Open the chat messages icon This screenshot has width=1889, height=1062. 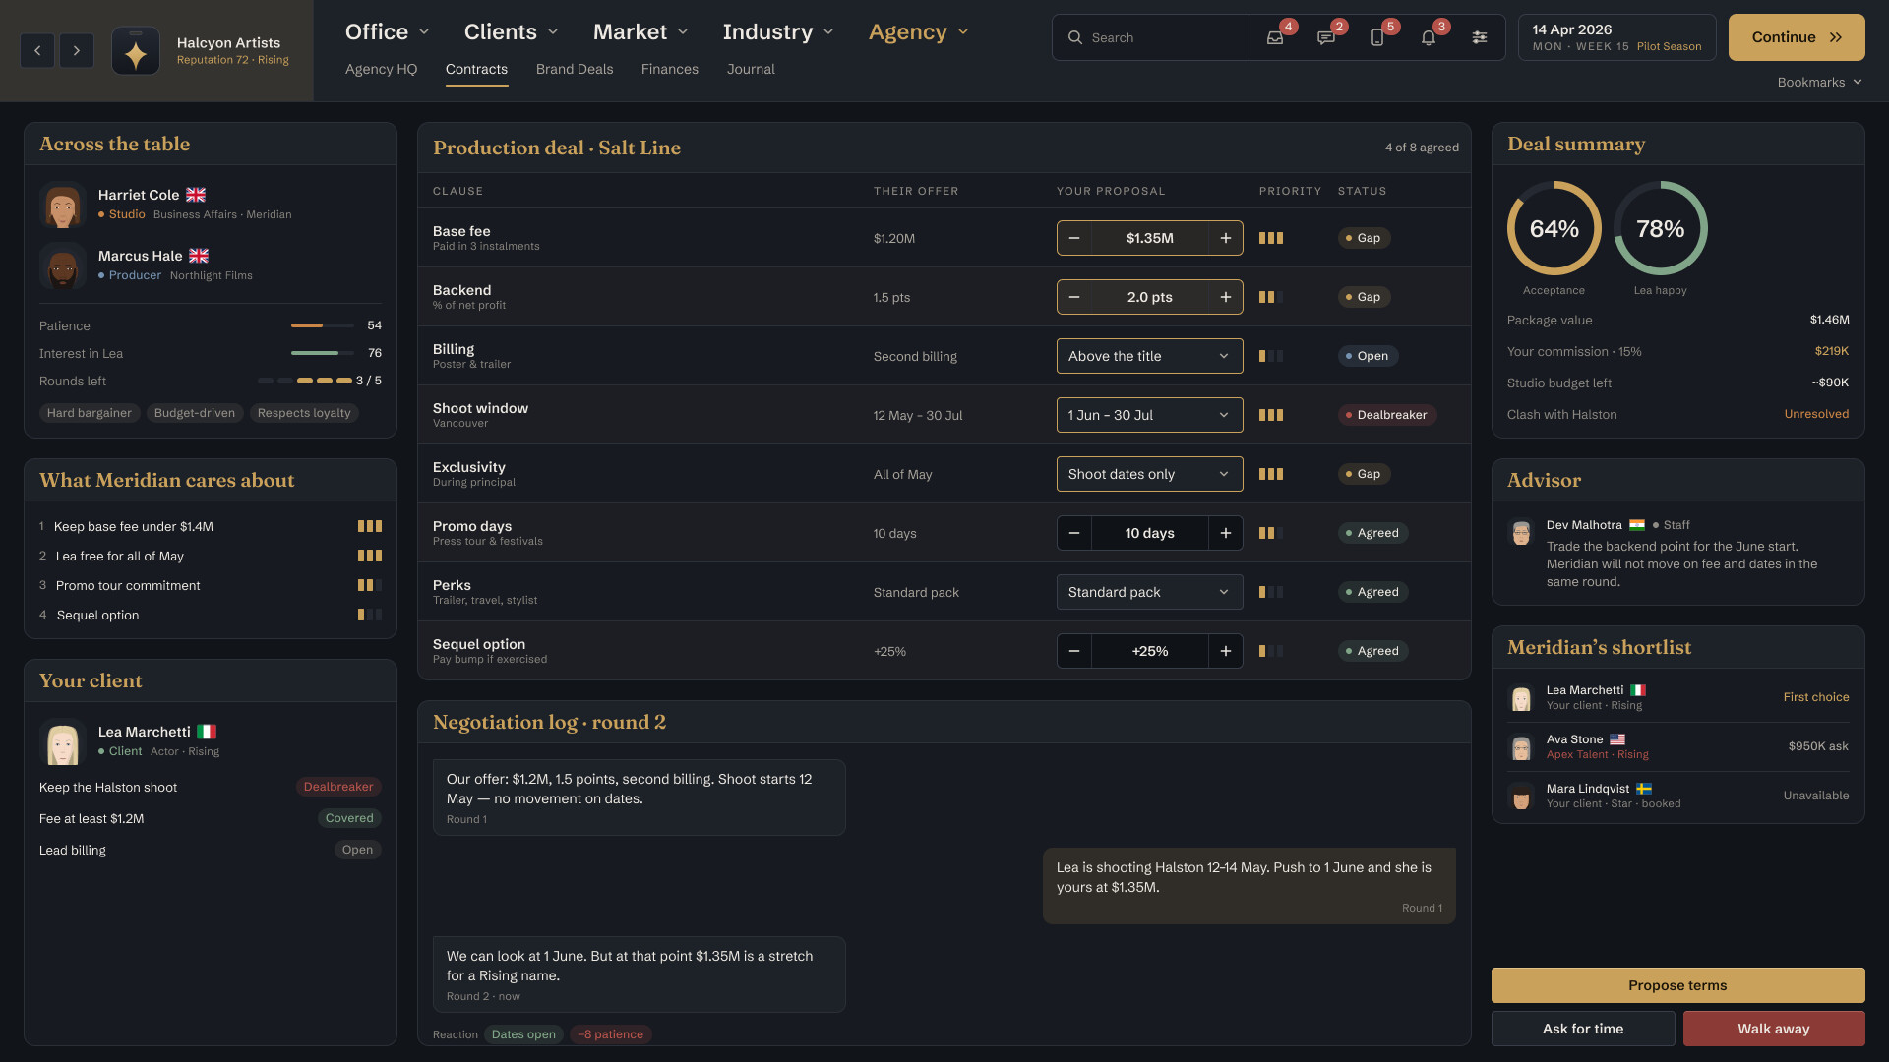1326,37
